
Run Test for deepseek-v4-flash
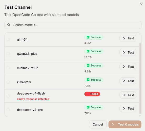click(128, 95)
